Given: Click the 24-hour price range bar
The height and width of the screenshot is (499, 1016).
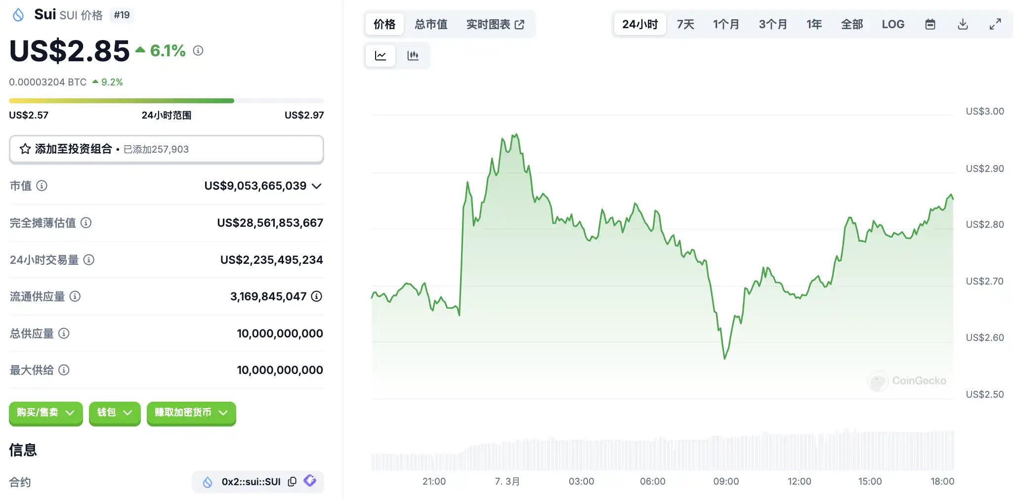Looking at the screenshot, I should pos(166,101).
